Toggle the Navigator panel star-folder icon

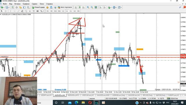(x=20, y=7)
